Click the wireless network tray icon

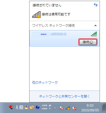tap(68, 108)
